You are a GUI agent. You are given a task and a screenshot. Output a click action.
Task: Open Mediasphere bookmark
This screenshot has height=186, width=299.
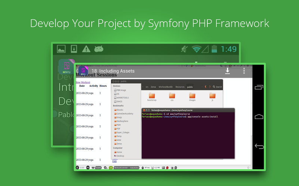pos(121,121)
